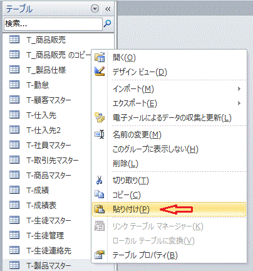
Task: Click the scissors cut icon
Action: click(x=100, y=180)
